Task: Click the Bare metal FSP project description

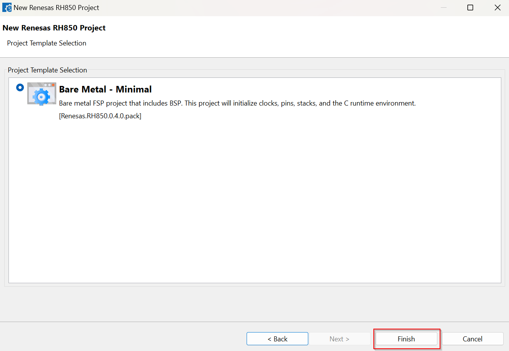Action: click(237, 103)
